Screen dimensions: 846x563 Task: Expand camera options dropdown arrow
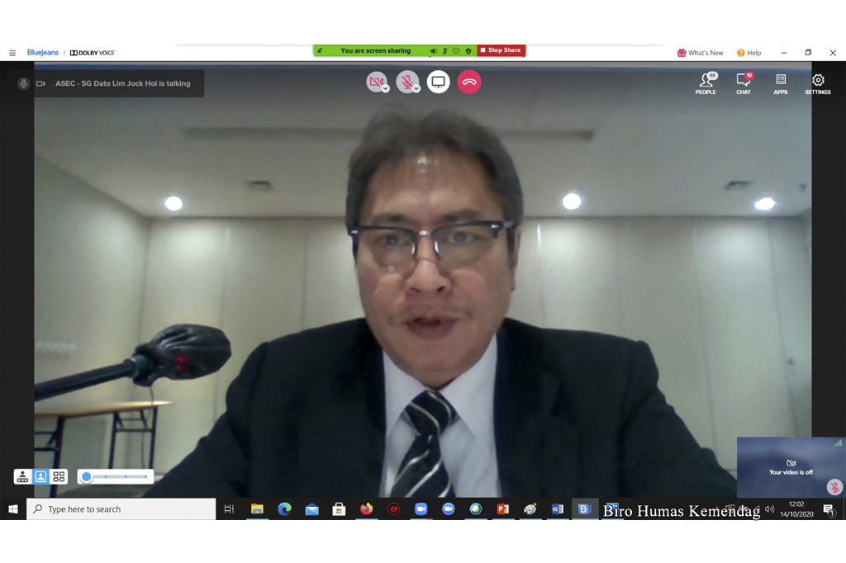pyautogui.click(x=386, y=89)
